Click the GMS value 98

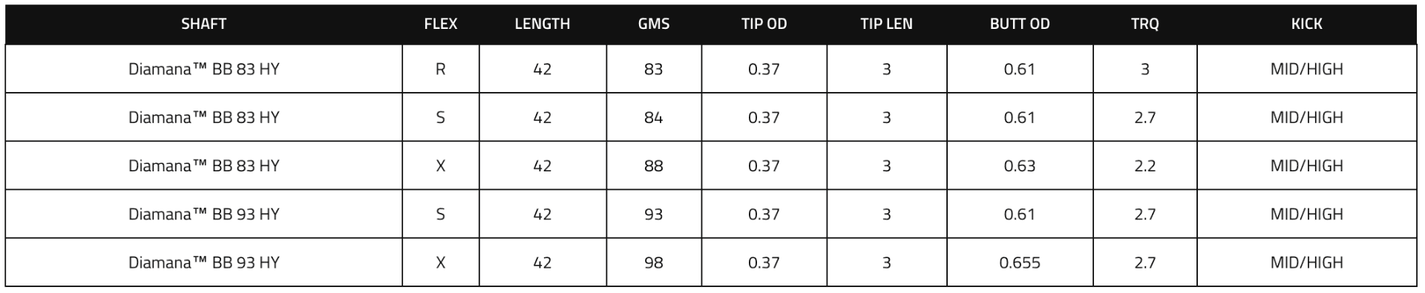coord(654,263)
